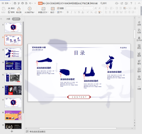The height and width of the screenshot is (134, 142).
Task: Open the font size dropdown
Action: click(93, 8)
